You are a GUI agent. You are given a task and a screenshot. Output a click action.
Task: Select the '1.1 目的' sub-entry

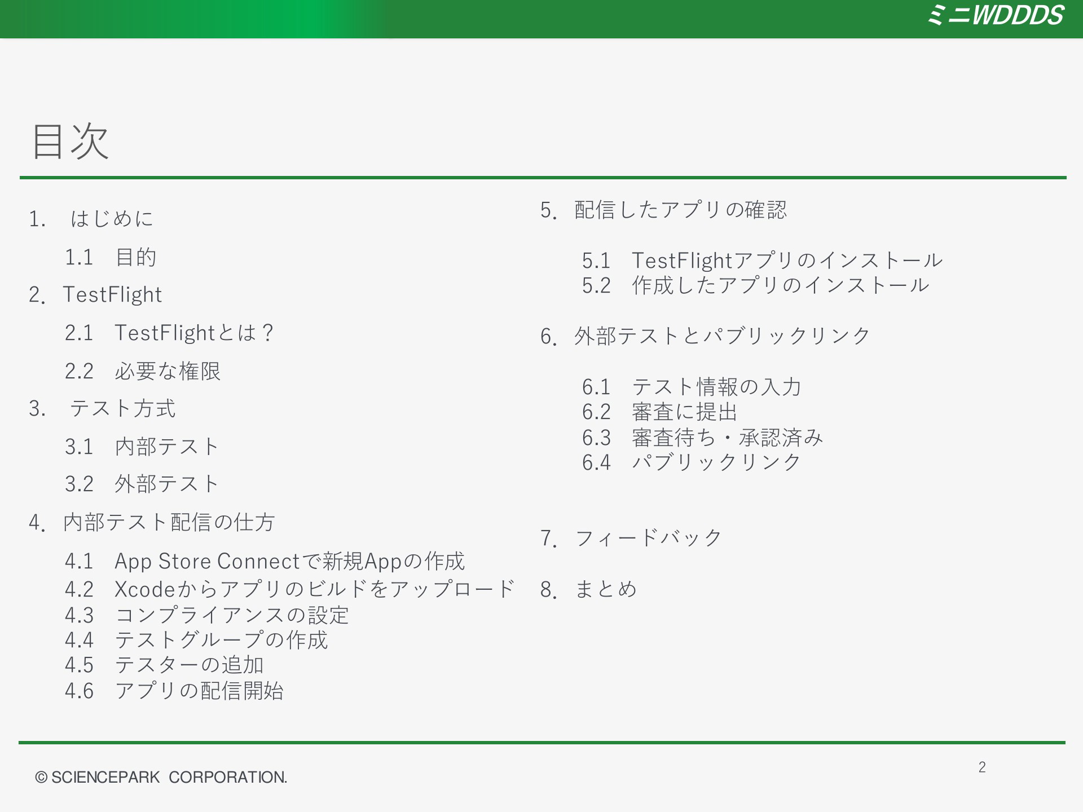[x=111, y=257]
